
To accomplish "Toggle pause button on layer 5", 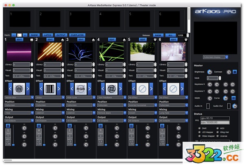I will pyautogui.click(x=131, y=126).
